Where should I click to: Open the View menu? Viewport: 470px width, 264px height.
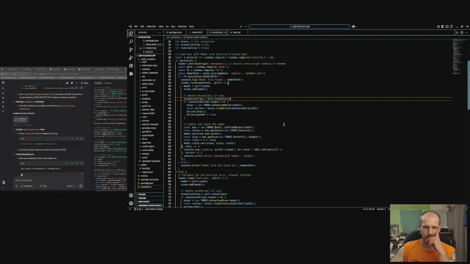point(161,26)
